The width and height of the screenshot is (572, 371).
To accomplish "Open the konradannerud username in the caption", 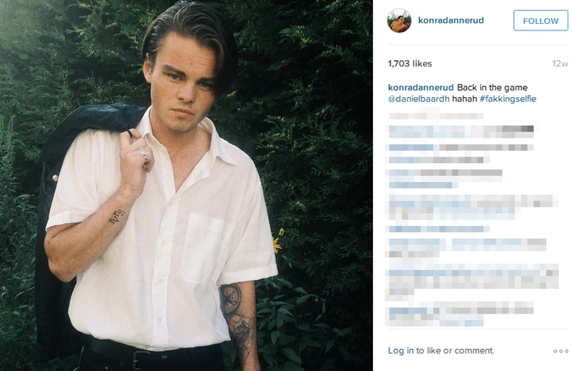I will [x=421, y=88].
